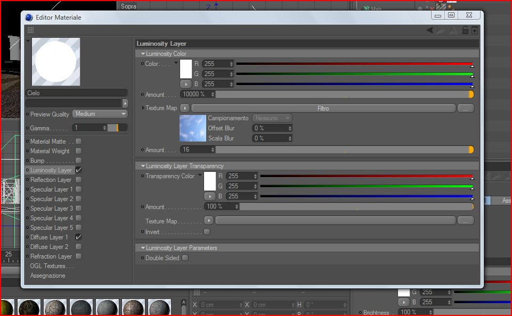
Task: Select the dark slate material sphere
Action: coord(81,307)
